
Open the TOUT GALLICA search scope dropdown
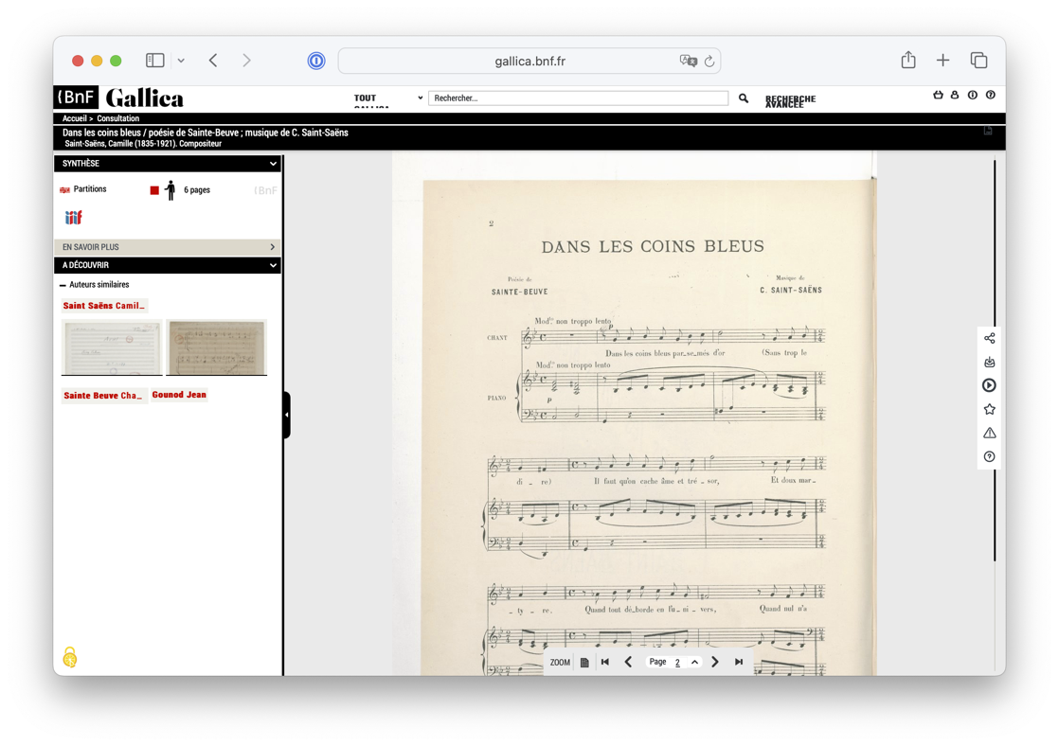[388, 98]
